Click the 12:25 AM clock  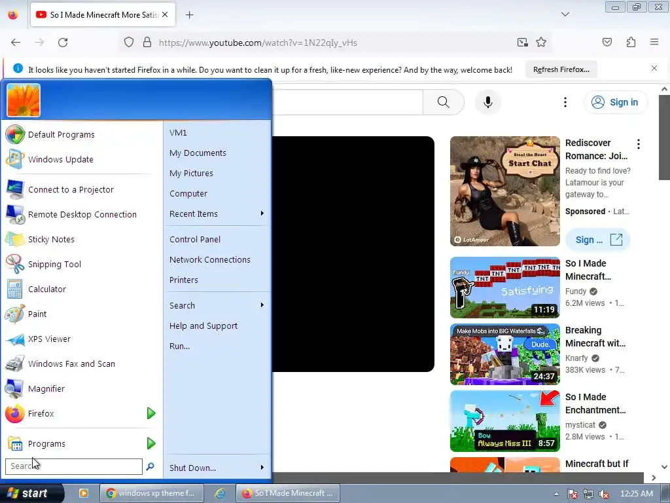pos(636,494)
